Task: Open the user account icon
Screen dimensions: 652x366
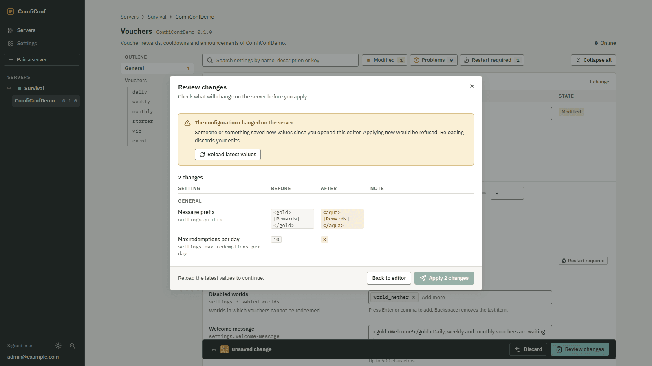Action: [72, 346]
